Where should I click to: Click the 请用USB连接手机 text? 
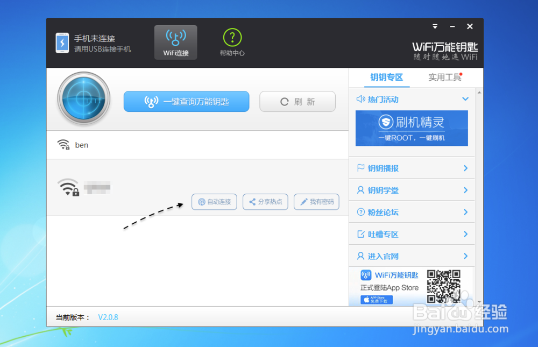point(102,49)
